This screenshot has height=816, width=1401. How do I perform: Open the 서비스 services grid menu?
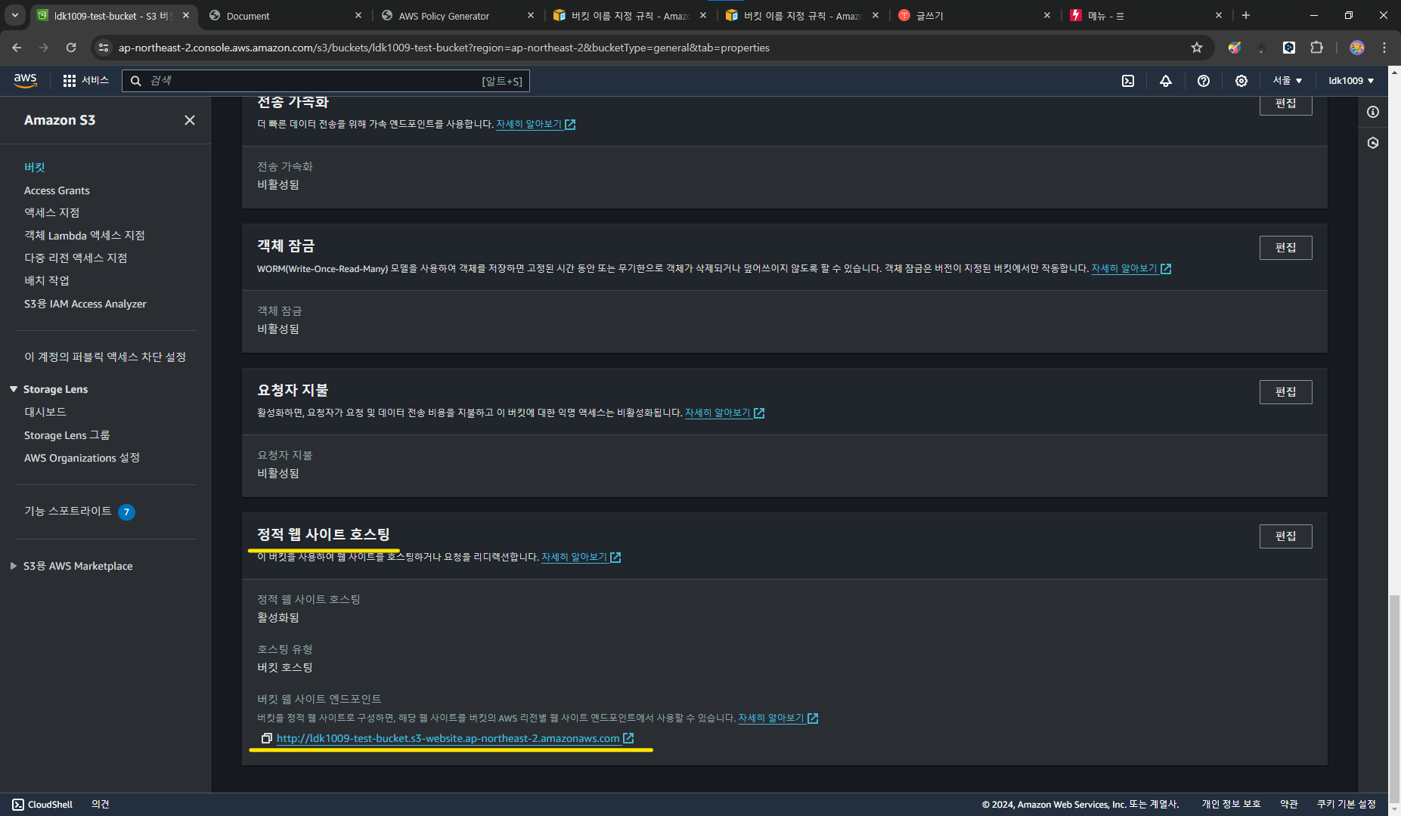pyautogui.click(x=85, y=80)
